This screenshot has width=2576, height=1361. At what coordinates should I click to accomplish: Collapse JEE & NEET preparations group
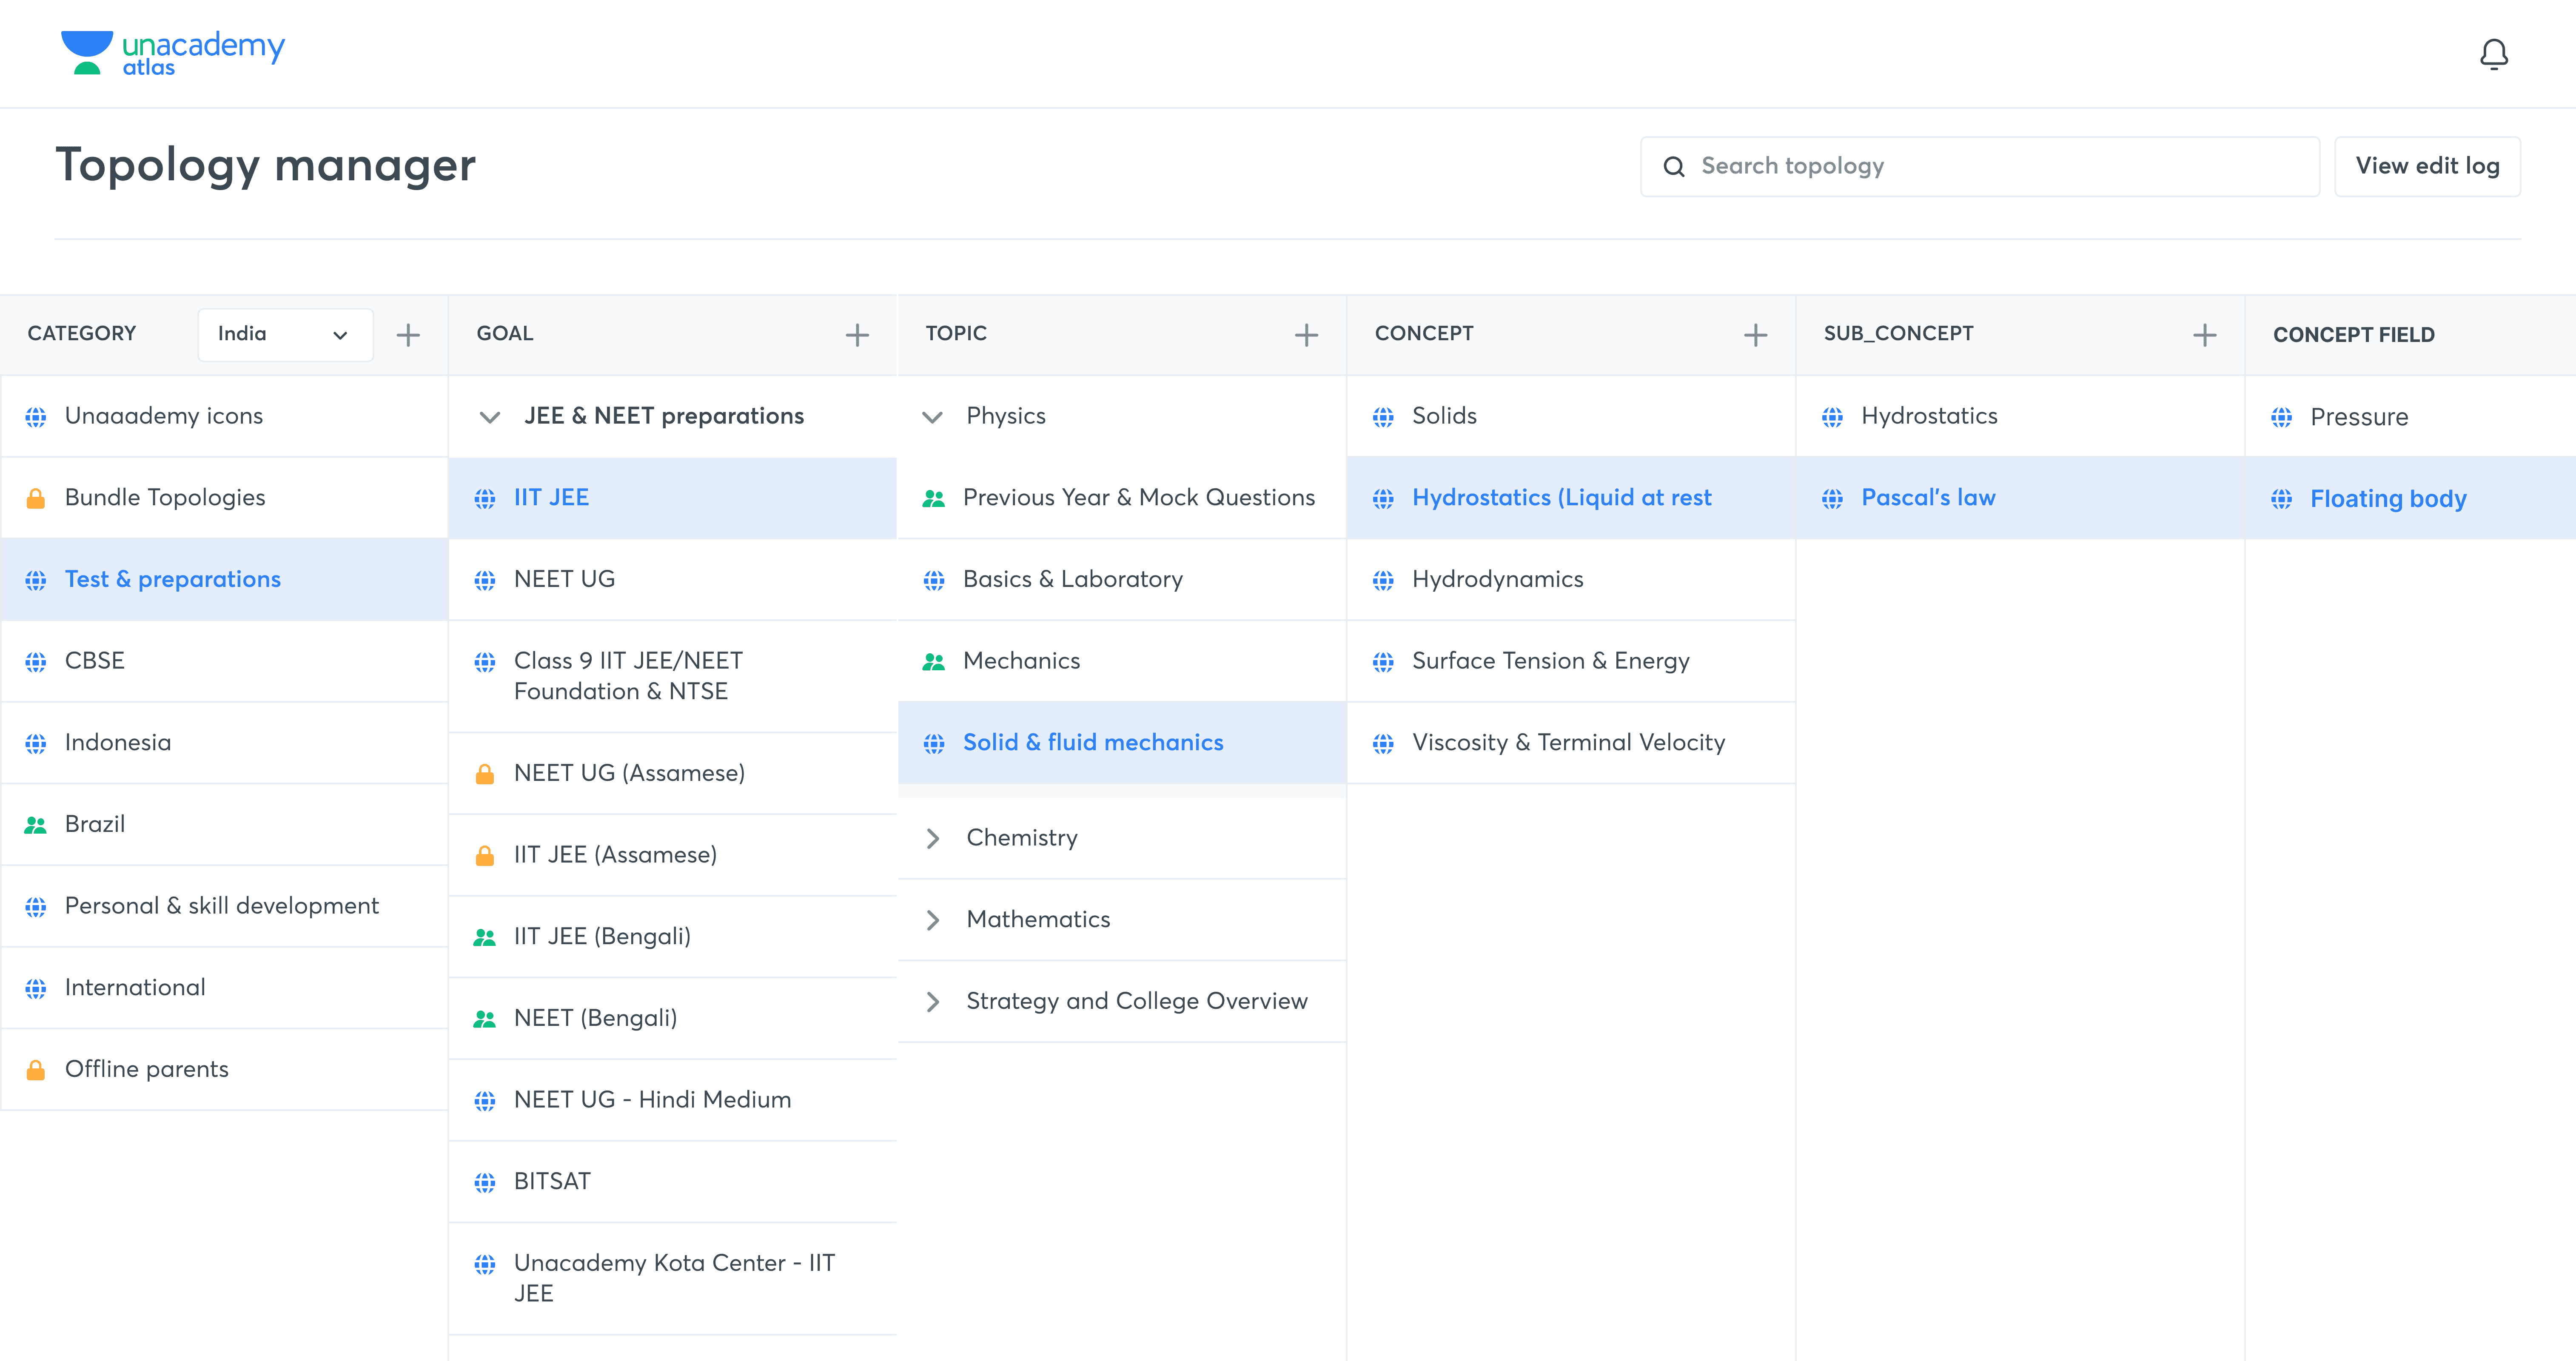click(490, 417)
